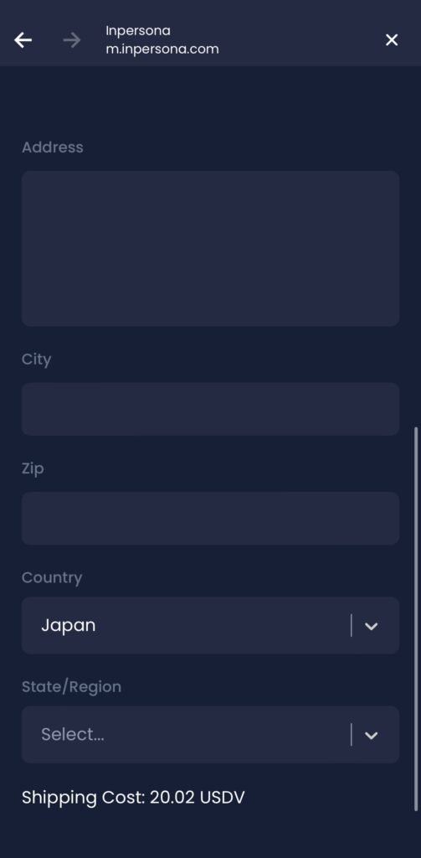Tap the greyed forward arrow icon
This screenshot has width=421, height=858.
coord(72,40)
